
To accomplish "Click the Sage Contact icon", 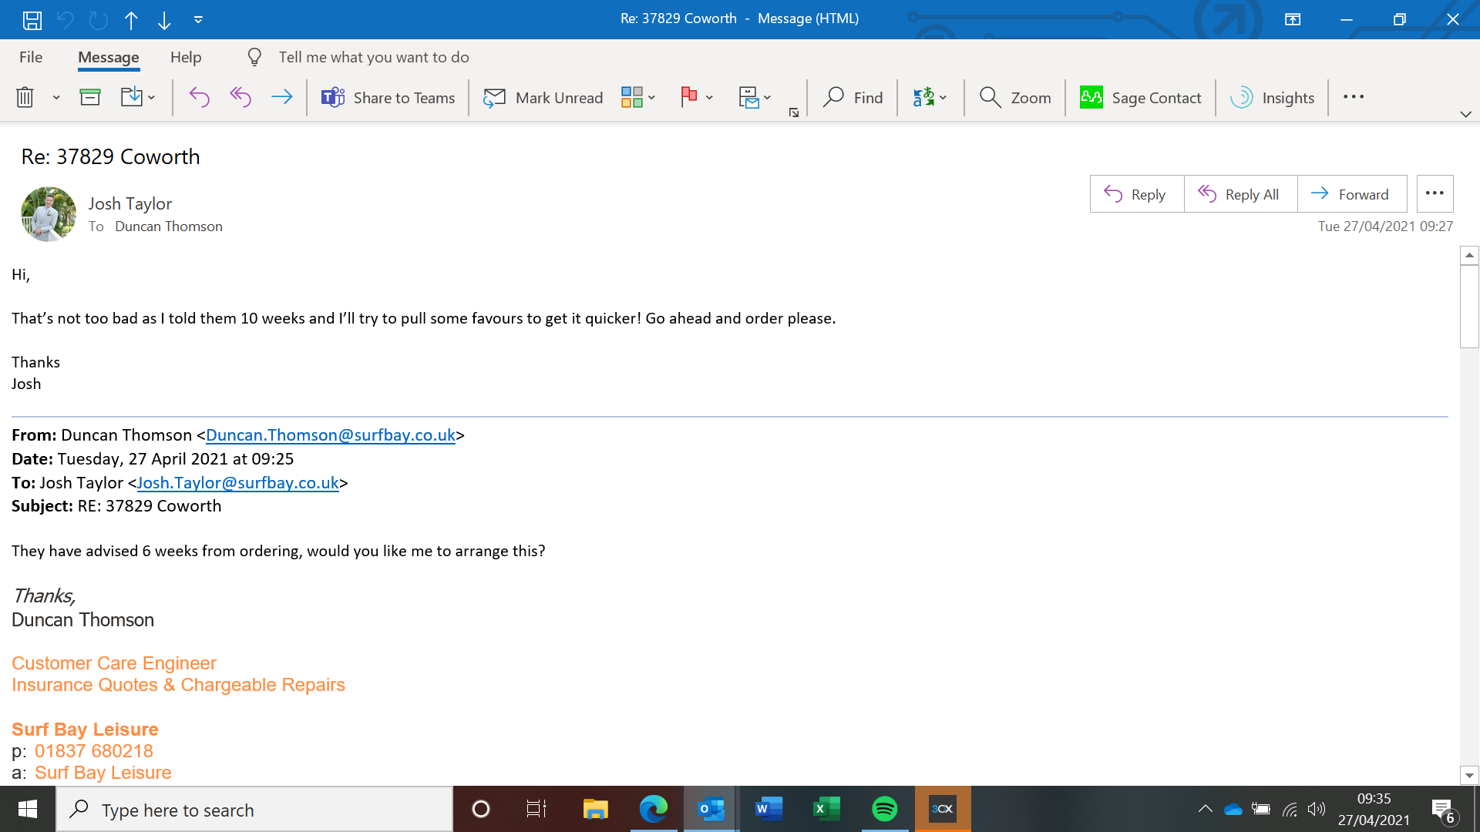I will click(x=1091, y=98).
